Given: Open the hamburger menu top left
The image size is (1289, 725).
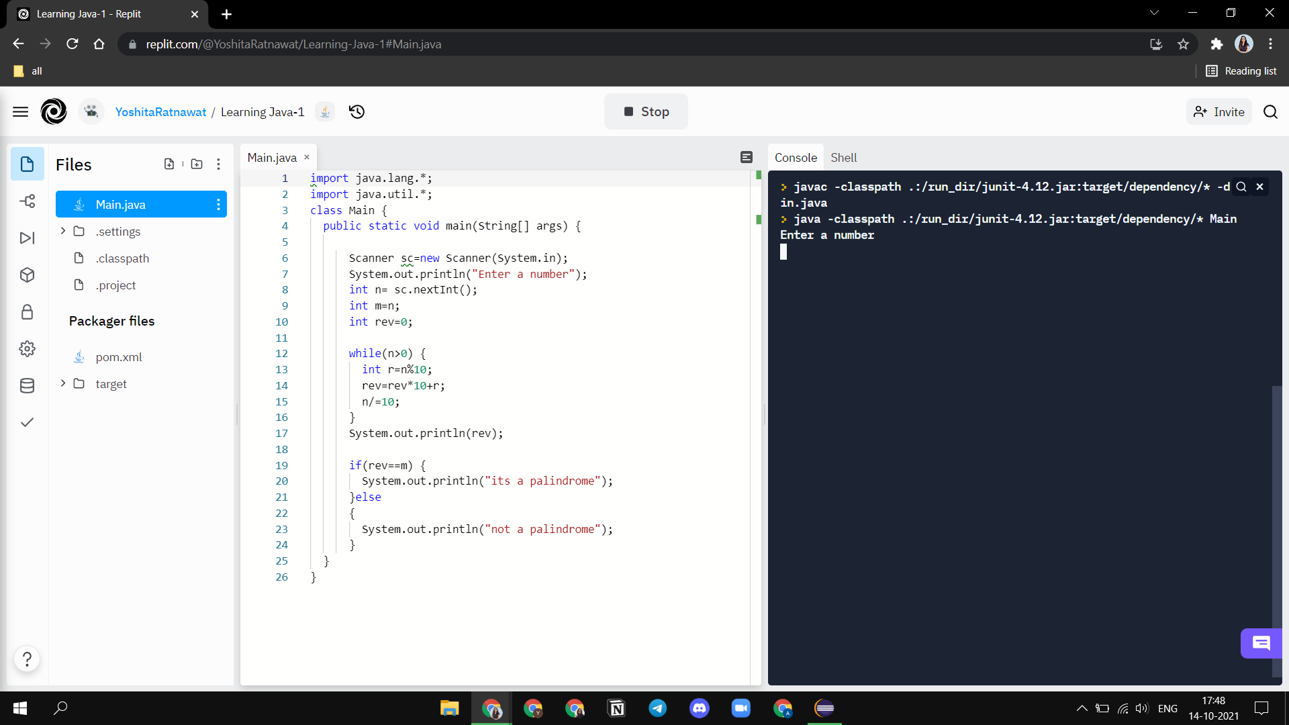Looking at the screenshot, I should coord(21,111).
